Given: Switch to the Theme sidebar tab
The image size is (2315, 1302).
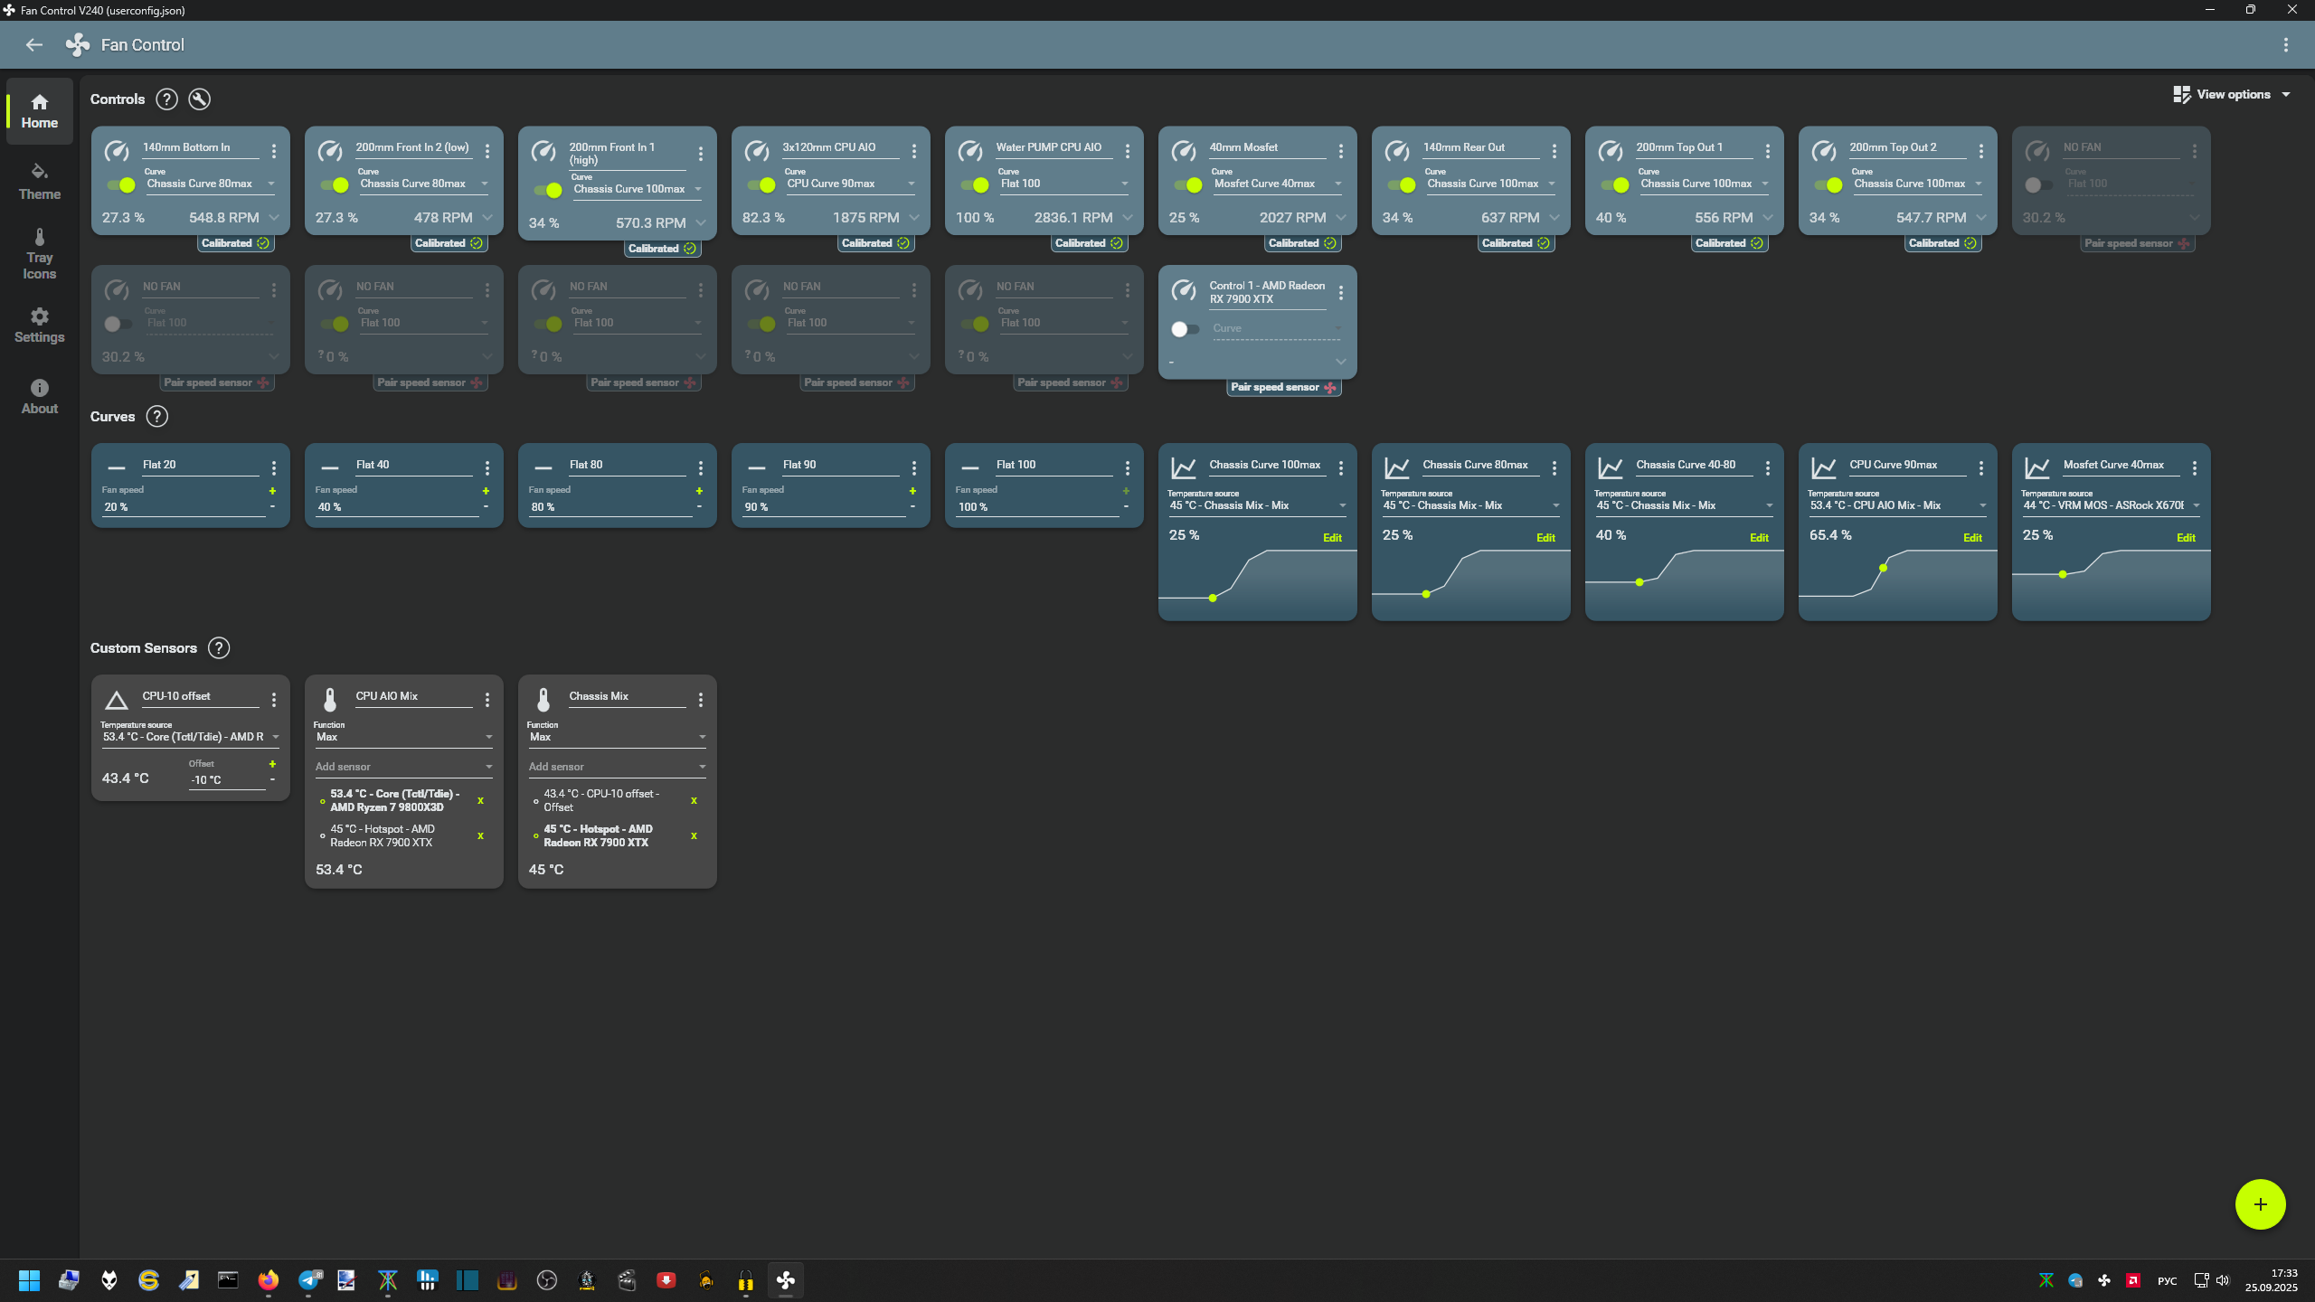Looking at the screenshot, I should pos(39,181).
